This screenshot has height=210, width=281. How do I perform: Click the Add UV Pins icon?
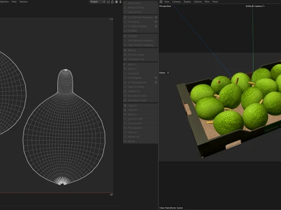125,3
